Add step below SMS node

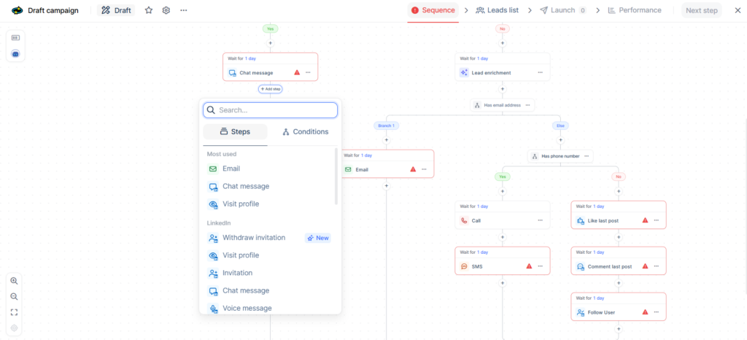click(502, 283)
